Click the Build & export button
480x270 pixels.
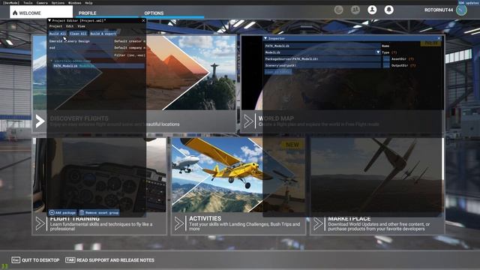point(103,34)
